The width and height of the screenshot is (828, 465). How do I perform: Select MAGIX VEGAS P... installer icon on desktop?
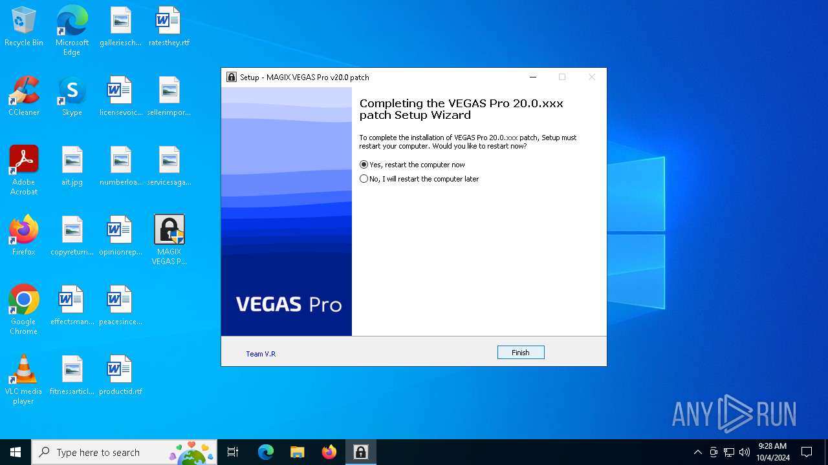(x=169, y=240)
